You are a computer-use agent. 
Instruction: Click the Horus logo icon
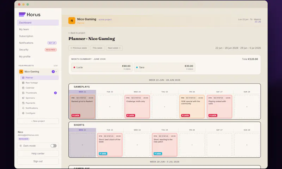coord(22,14)
